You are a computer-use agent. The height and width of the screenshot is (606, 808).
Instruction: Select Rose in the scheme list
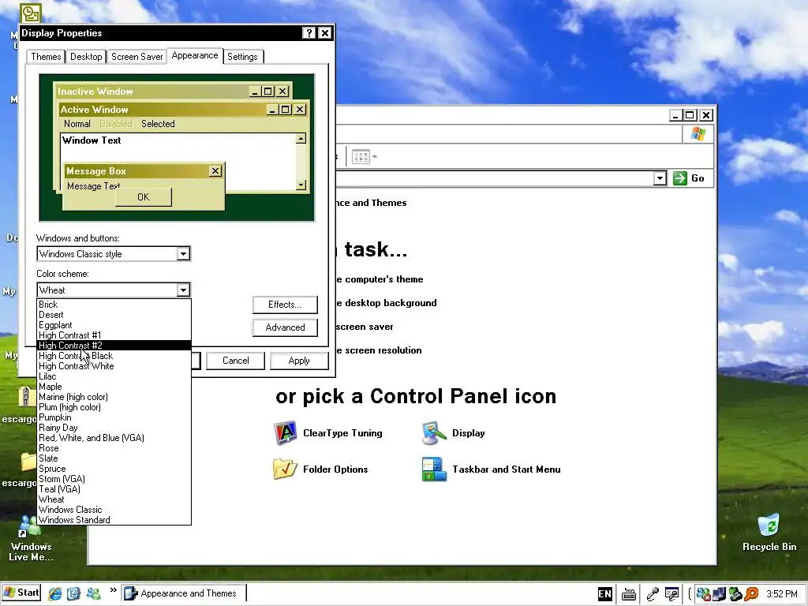[x=114, y=448]
